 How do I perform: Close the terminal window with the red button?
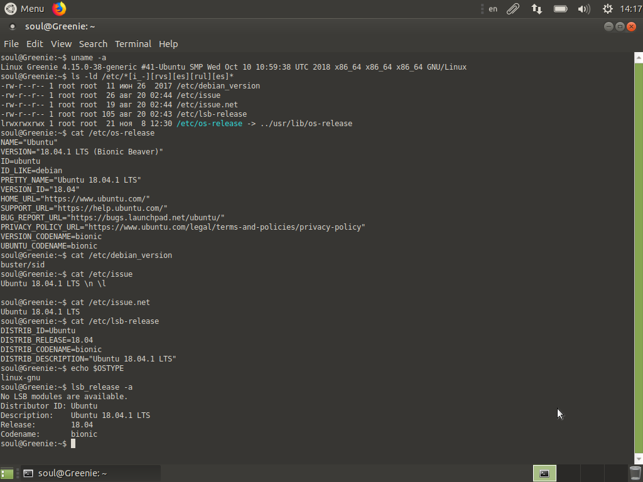(632, 26)
